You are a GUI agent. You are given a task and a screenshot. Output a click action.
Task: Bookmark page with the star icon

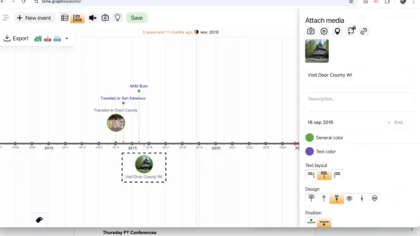(x=351, y=1)
